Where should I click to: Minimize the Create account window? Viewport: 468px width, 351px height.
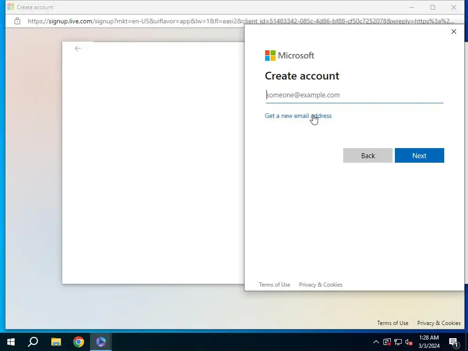coord(412,7)
